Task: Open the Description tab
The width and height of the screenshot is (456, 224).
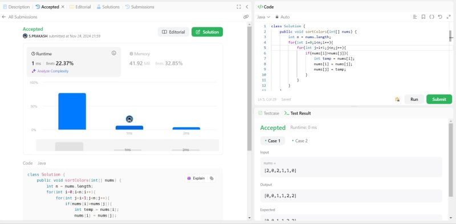Action: [x=17, y=7]
